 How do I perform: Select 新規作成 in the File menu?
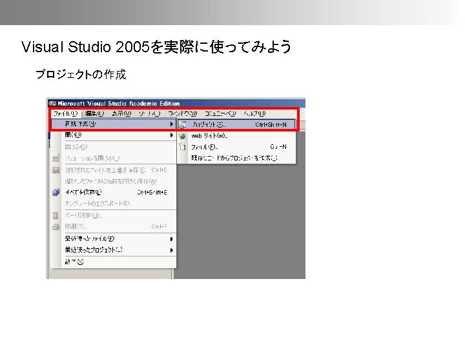114,124
